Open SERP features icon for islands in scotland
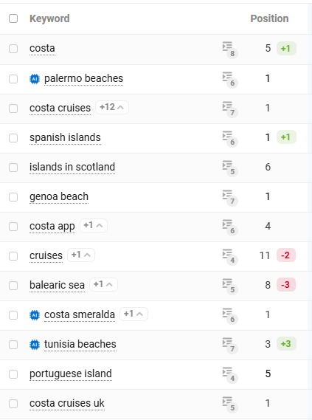 pyautogui.click(x=230, y=168)
